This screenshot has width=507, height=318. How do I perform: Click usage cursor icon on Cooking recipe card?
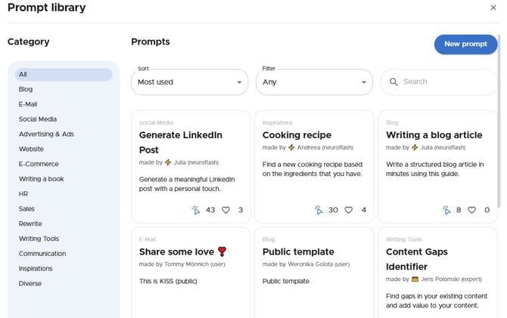pos(319,210)
